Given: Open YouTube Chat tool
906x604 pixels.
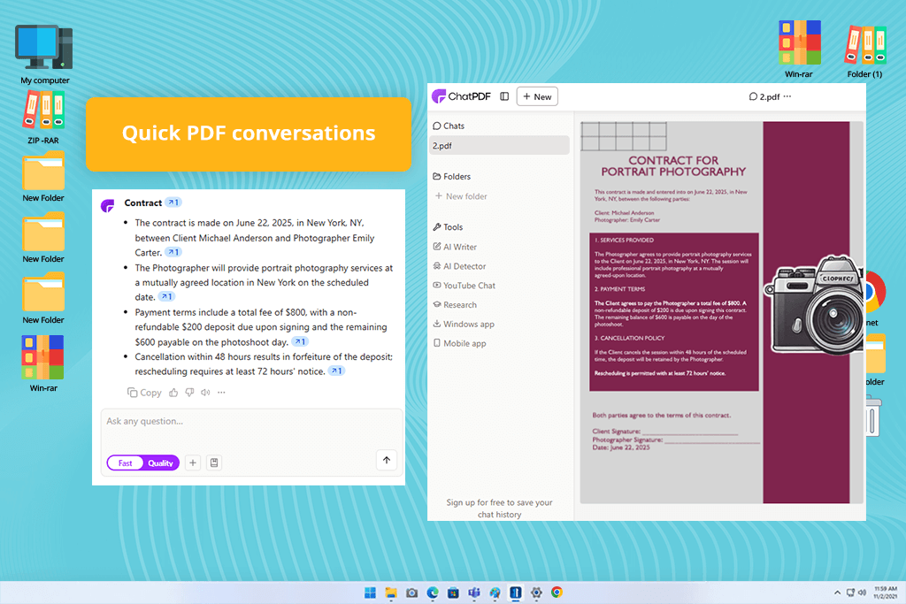Looking at the screenshot, I should point(464,286).
